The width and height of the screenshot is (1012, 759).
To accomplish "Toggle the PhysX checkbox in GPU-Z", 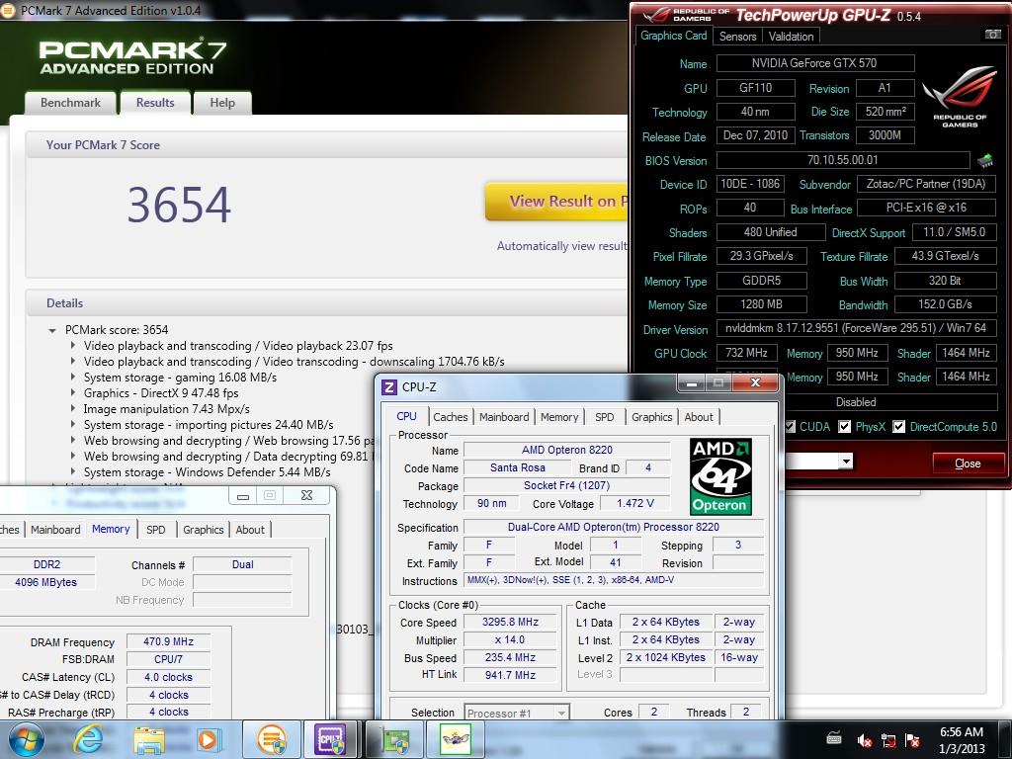I will [x=844, y=427].
